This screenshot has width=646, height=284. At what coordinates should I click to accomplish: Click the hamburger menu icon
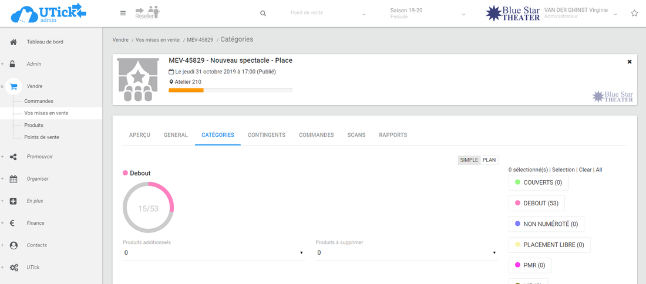pyautogui.click(x=123, y=13)
